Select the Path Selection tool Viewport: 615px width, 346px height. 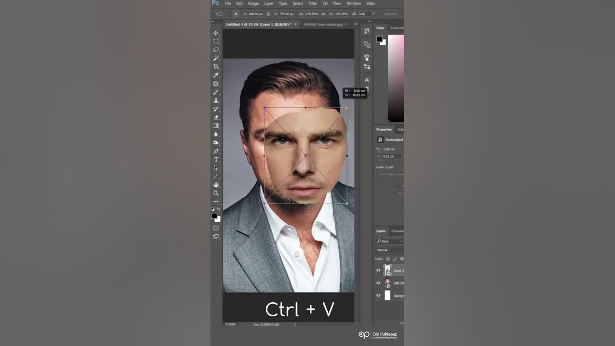(x=216, y=168)
